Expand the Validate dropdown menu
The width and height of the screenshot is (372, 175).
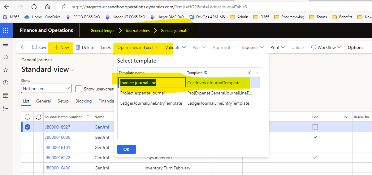[175, 47]
